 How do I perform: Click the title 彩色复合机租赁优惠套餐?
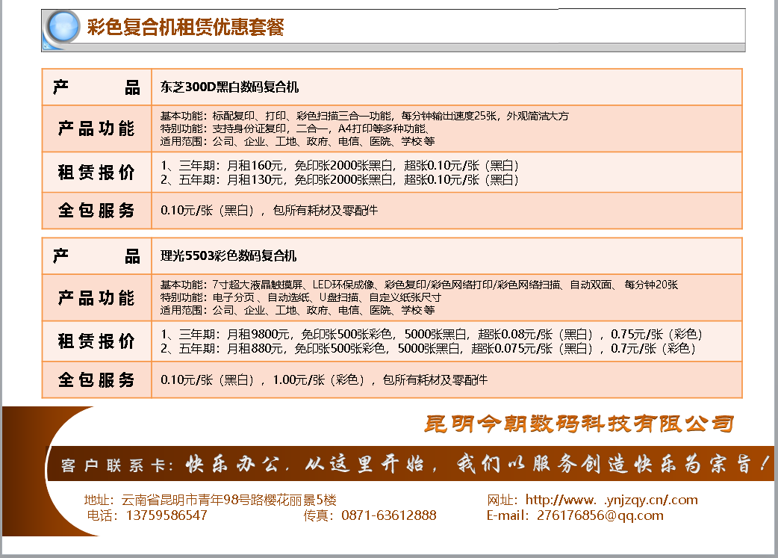186,27
